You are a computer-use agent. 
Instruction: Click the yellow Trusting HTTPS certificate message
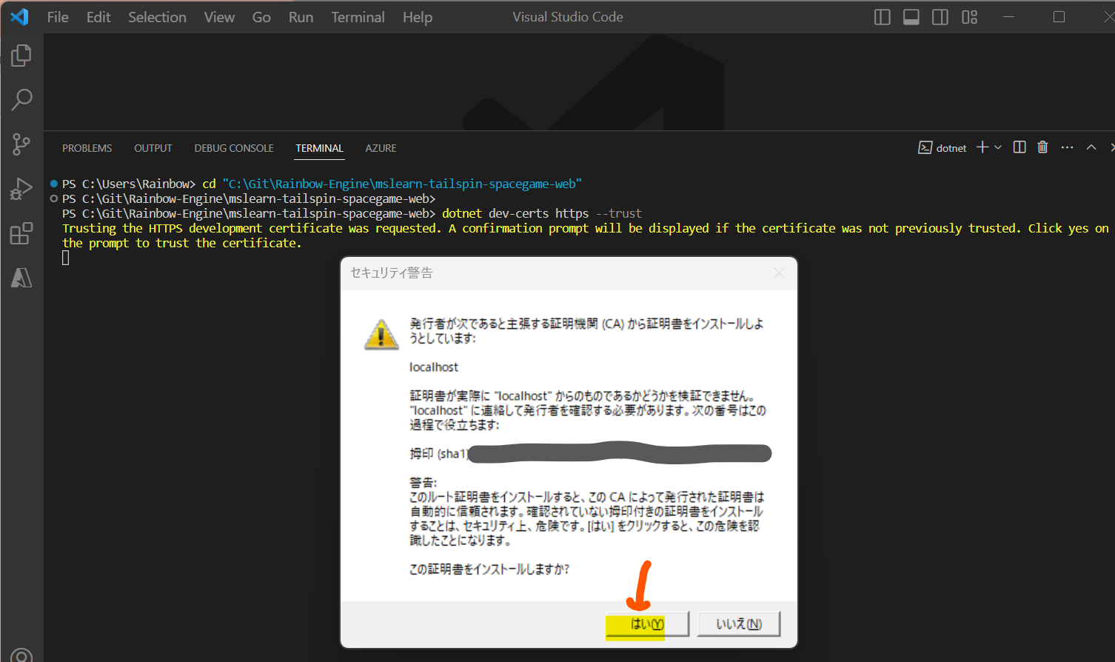(585, 235)
